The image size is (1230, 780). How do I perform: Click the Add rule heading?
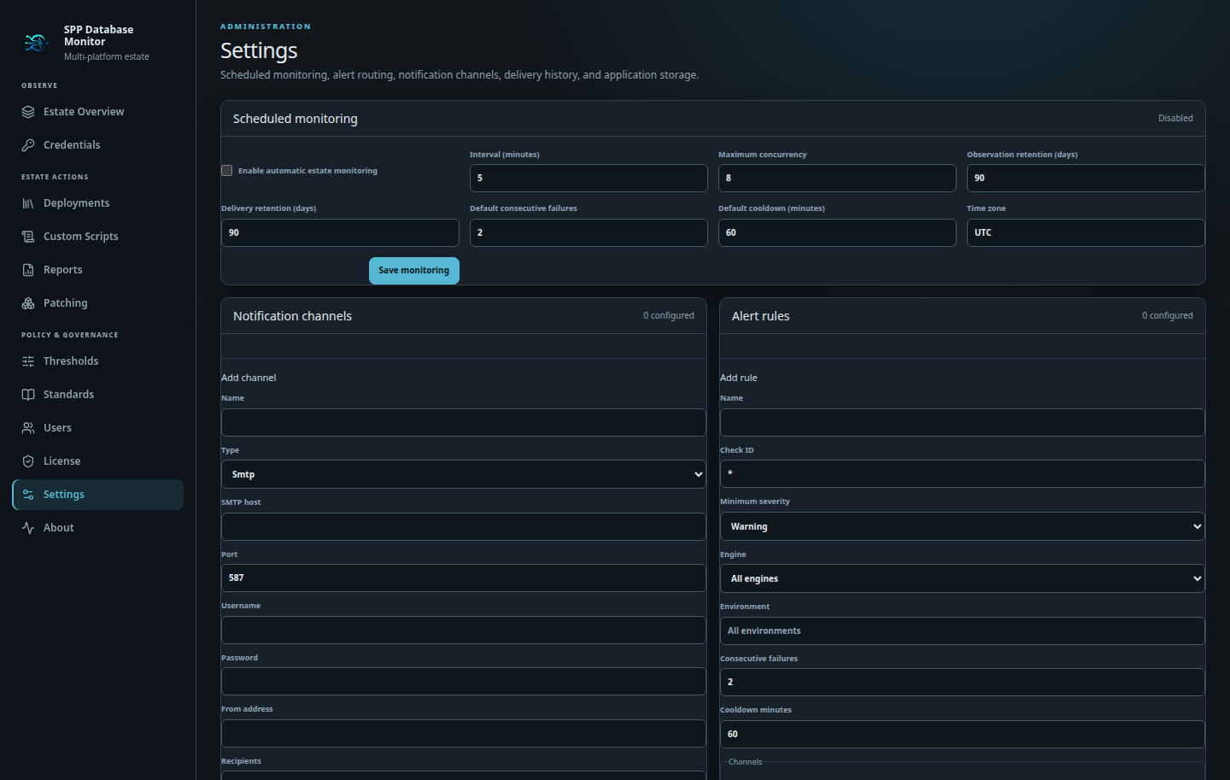[739, 378]
